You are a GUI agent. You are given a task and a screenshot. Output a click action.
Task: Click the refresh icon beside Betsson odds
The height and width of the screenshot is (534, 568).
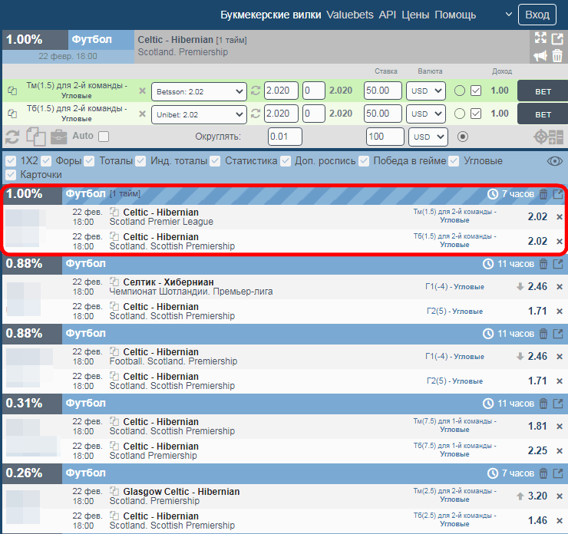coord(256,91)
